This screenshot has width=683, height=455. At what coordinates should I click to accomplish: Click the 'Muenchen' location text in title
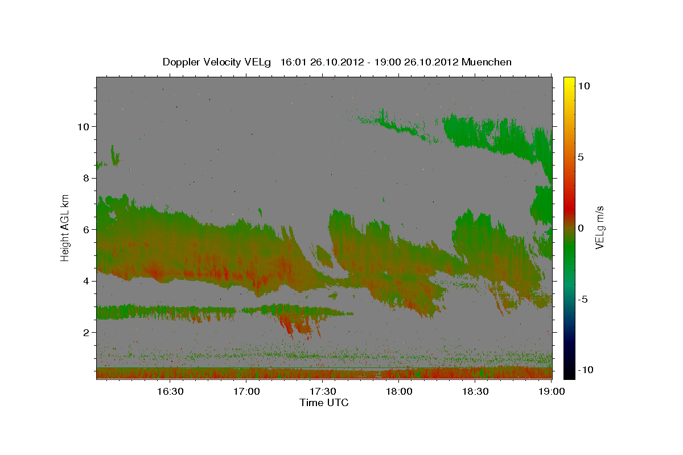[487, 62]
